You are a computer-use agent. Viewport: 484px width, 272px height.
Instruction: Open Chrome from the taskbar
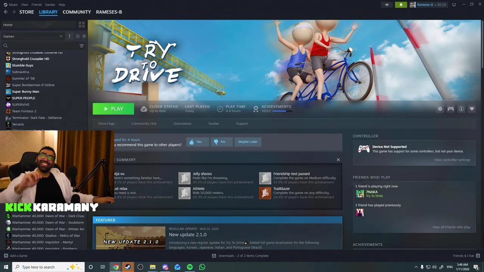116,267
